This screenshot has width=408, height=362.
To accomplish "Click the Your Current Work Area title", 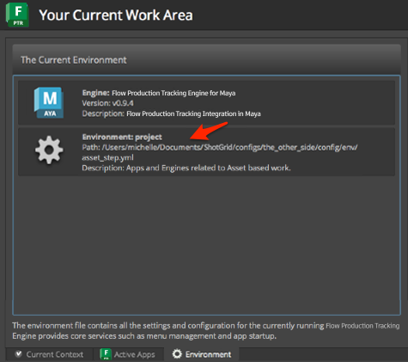I will tap(116, 15).
